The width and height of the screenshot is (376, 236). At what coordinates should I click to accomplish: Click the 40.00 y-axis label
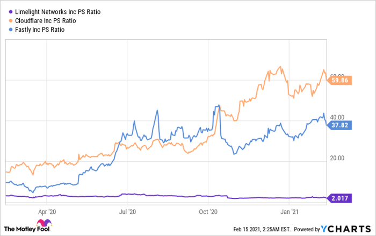click(337, 117)
